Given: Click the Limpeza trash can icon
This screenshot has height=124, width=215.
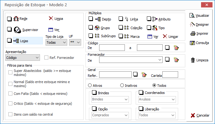Looking at the screenshot, I should [x=193, y=60].
